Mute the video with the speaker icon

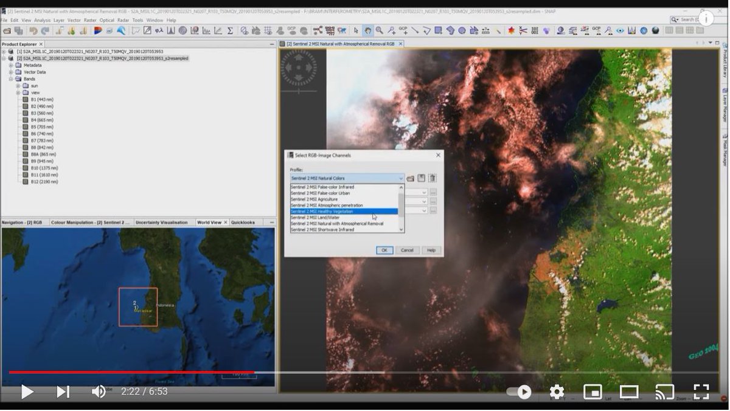coord(99,392)
